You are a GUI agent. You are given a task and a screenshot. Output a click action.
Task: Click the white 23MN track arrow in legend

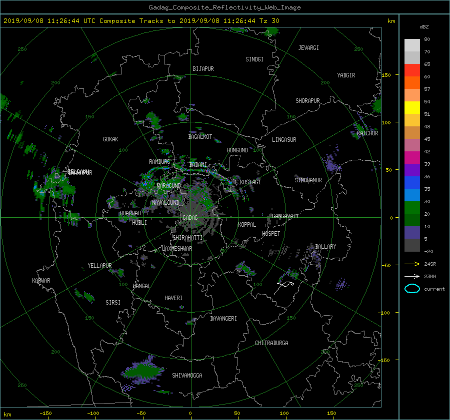point(412,276)
